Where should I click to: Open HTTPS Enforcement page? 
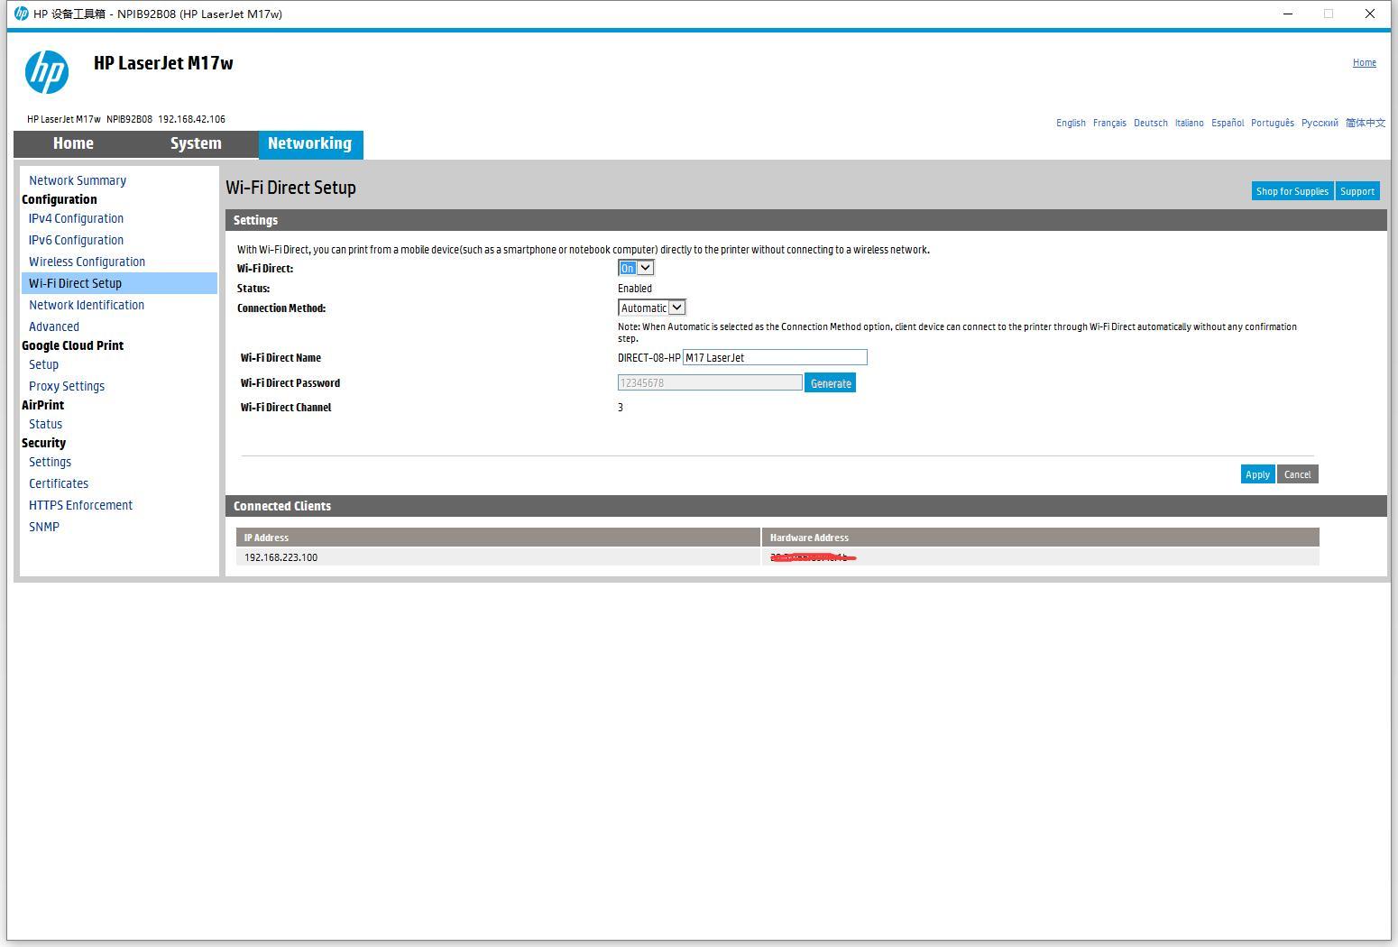tap(80, 505)
